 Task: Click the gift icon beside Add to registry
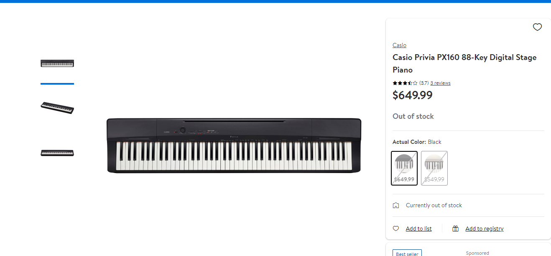[x=456, y=228]
